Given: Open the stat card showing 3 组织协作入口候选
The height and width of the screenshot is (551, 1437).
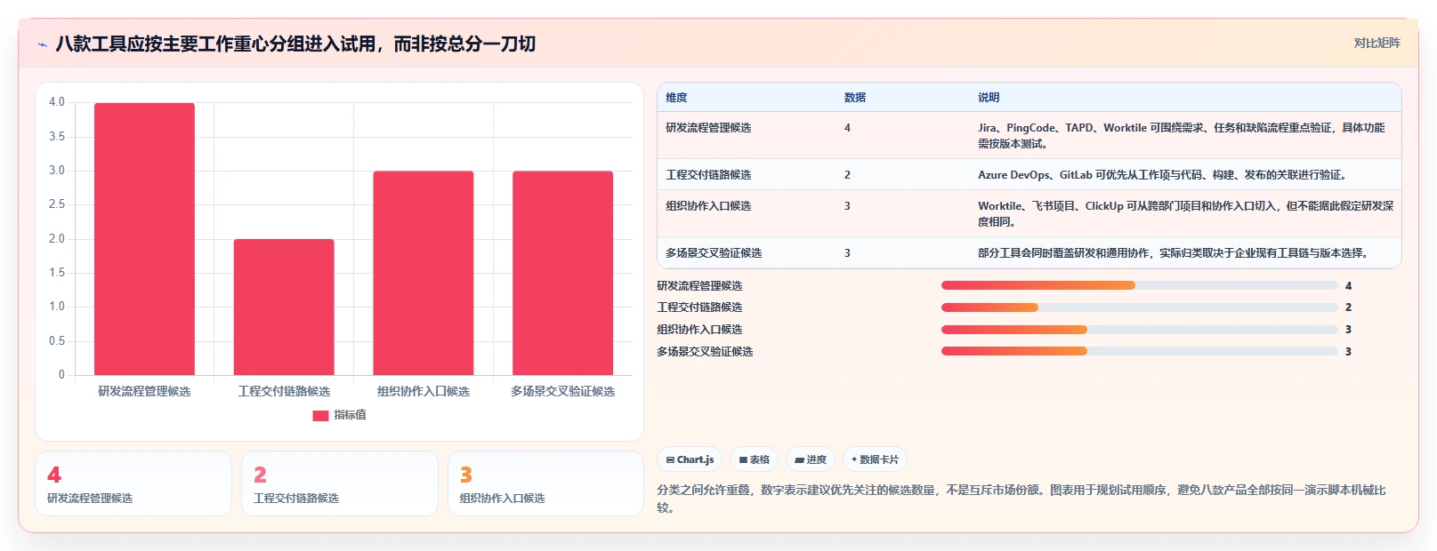Looking at the screenshot, I should click(x=546, y=483).
